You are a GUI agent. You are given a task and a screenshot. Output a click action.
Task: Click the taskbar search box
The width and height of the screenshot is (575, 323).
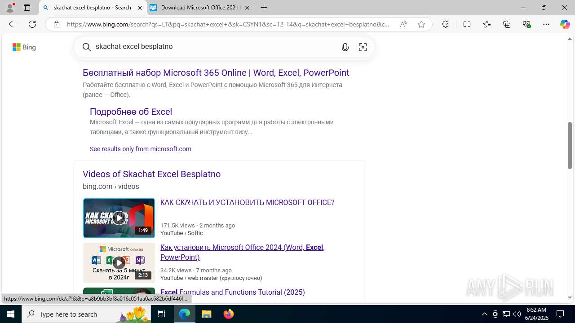(86, 314)
